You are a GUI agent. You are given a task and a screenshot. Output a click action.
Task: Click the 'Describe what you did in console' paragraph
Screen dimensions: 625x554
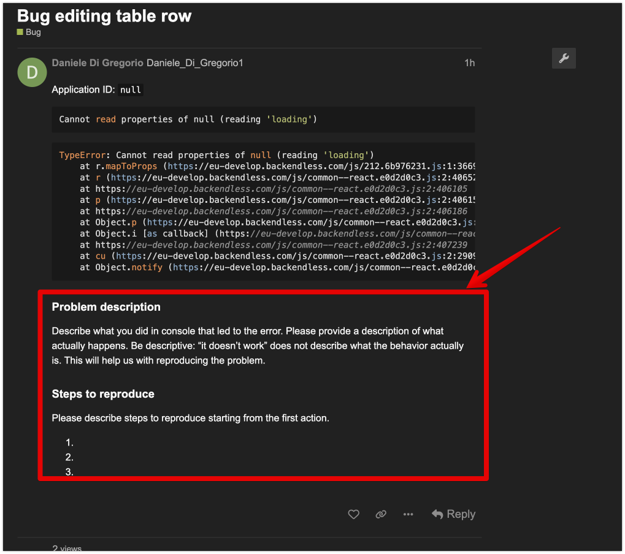click(258, 346)
